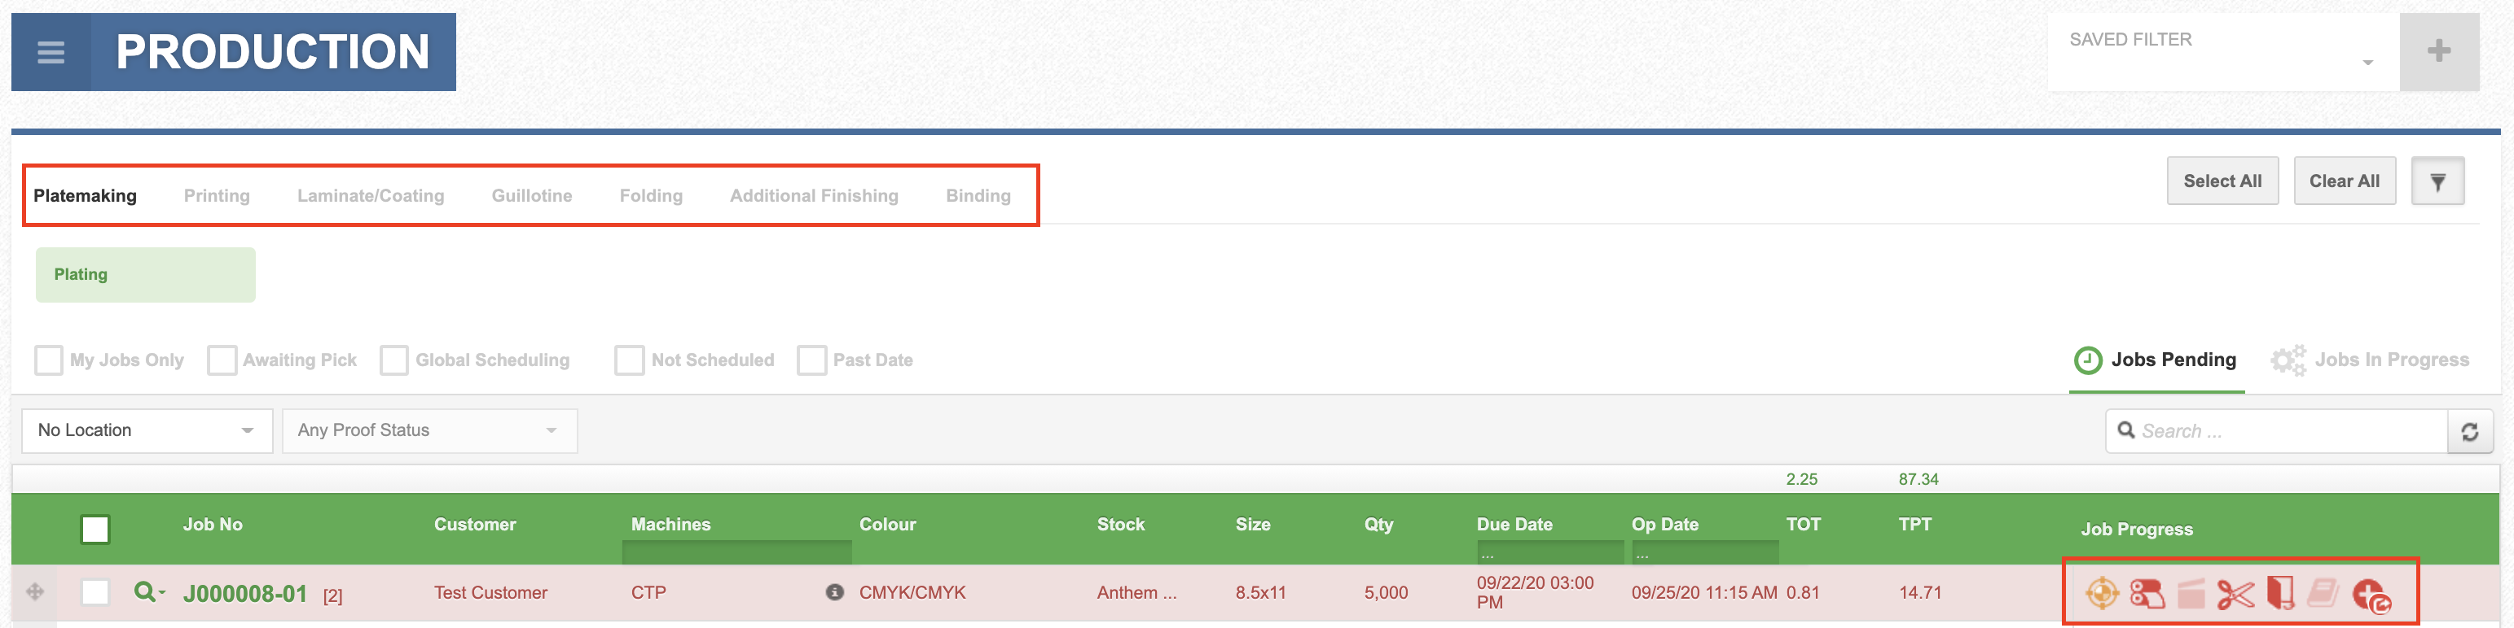Sort by Qty column header

pos(1378,525)
